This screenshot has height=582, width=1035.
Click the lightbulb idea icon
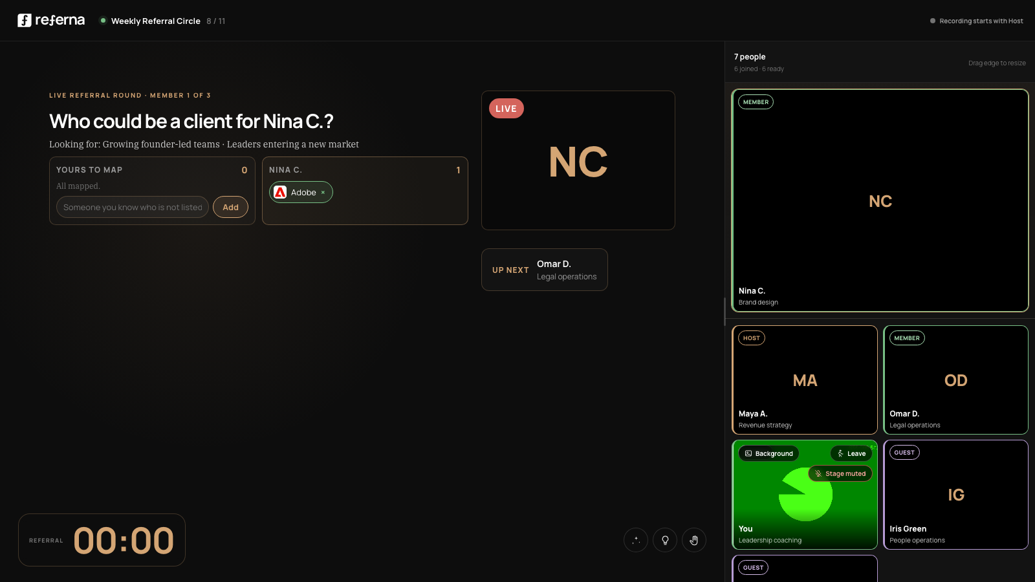point(665,540)
